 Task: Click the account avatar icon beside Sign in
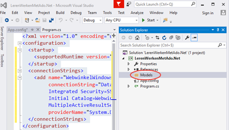point(223,13)
